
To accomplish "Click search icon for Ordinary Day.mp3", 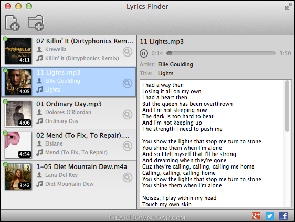I will point(128,115).
